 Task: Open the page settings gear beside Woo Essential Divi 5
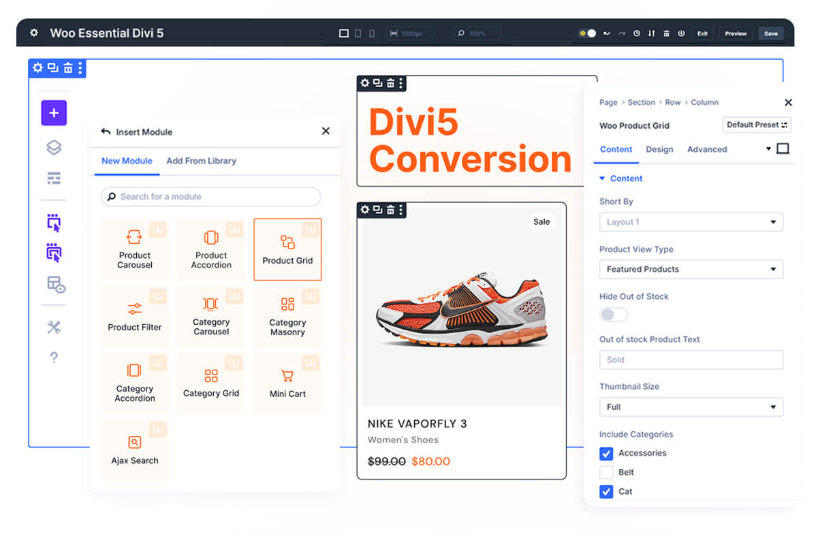(x=34, y=33)
